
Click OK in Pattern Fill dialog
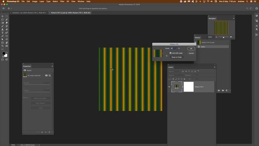point(191,49)
